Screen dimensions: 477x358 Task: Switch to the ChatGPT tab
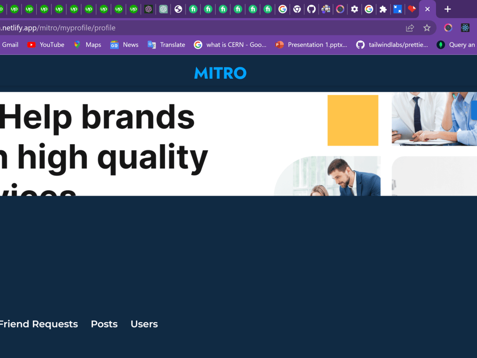(148, 9)
